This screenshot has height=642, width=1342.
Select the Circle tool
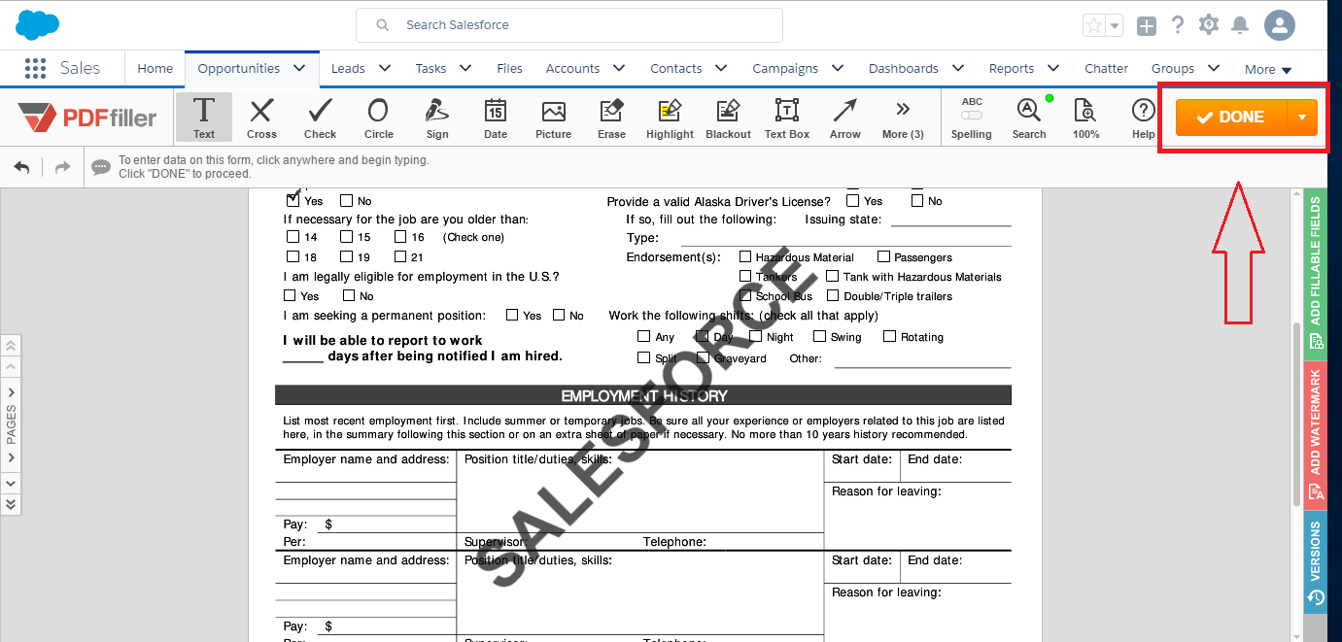tap(379, 118)
